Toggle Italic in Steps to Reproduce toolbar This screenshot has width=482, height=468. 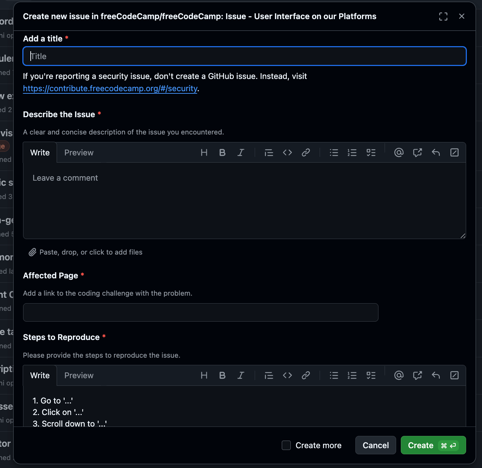(x=241, y=375)
